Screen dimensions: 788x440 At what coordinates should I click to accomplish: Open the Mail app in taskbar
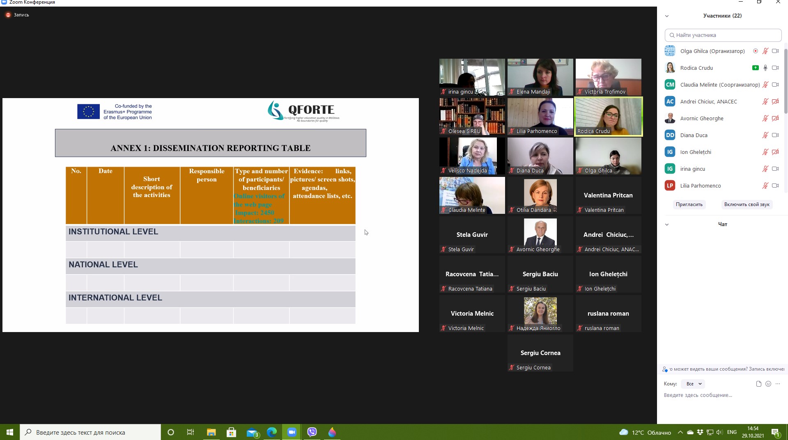252,432
